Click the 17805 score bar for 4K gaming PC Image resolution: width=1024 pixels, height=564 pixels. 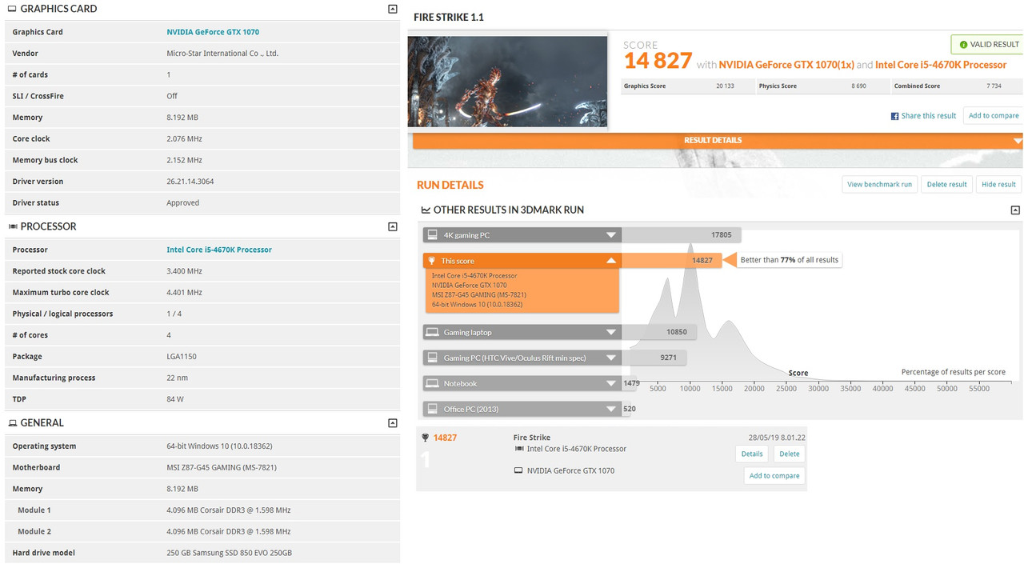tap(682, 235)
